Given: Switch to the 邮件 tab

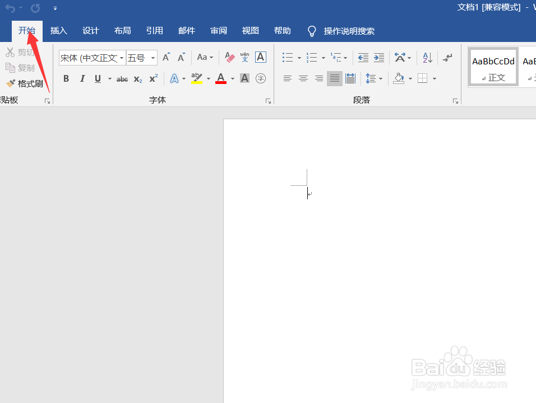Looking at the screenshot, I should 187,31.
